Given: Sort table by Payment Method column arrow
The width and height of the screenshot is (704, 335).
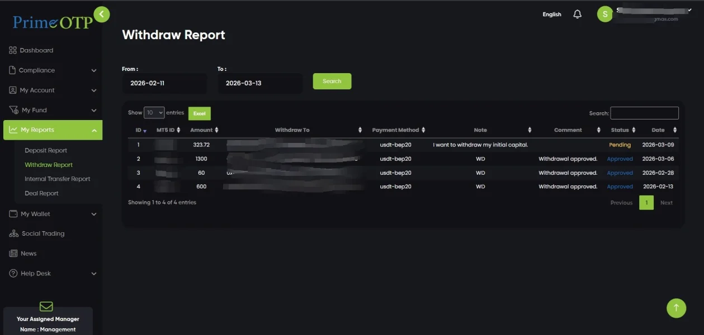Looking at the screenshot, I should pos(423,130).
